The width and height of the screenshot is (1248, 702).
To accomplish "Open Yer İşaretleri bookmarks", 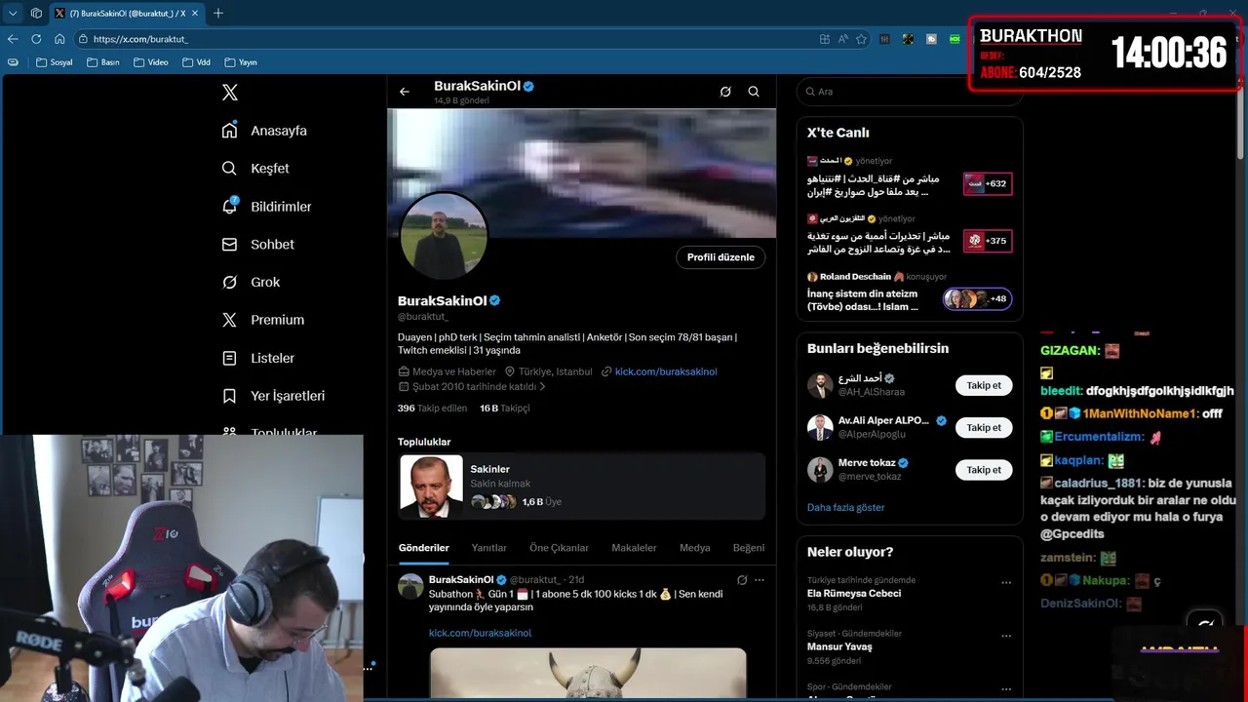I will [x=273, y=396].
